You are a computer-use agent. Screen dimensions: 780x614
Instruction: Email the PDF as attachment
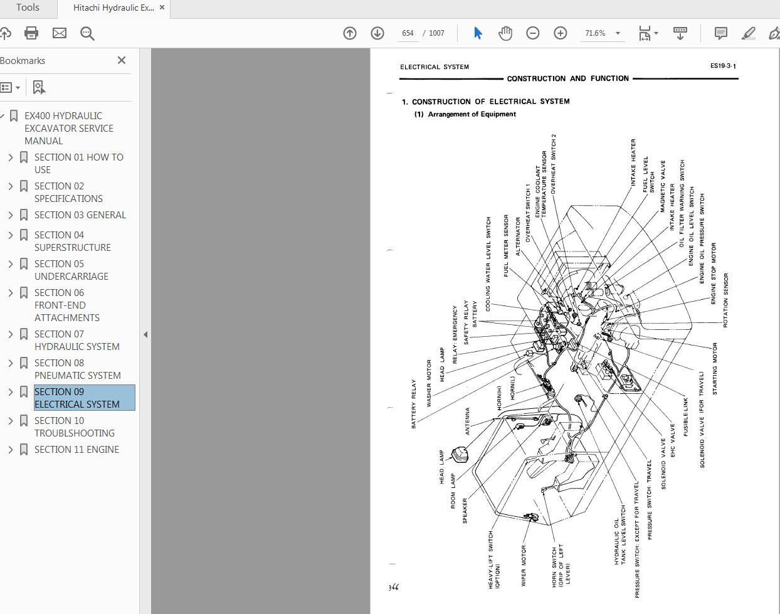pos(60,33)
